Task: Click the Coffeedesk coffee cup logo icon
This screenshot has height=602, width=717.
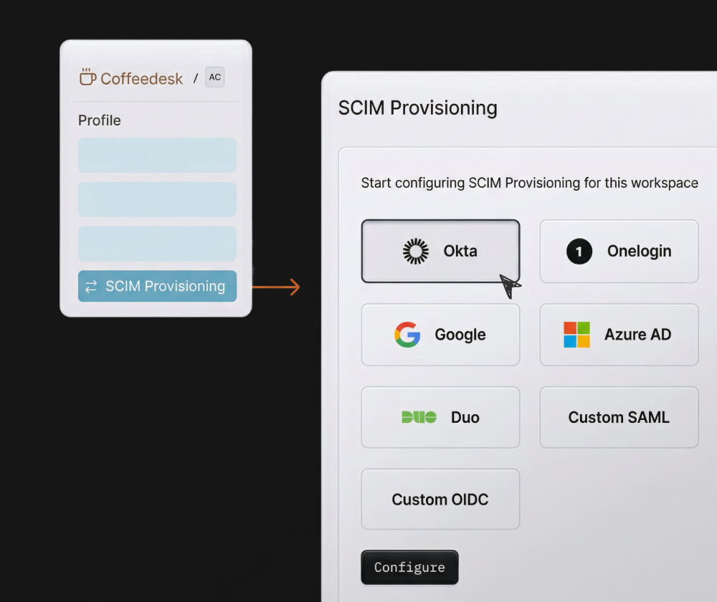Action: pyautogui.click(x=87, y=77)
